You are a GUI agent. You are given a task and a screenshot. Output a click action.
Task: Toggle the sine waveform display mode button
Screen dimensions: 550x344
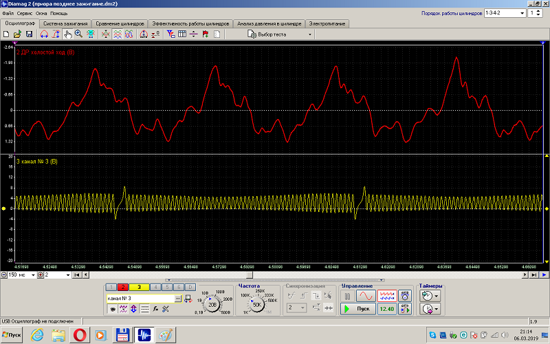pos(366,296)
